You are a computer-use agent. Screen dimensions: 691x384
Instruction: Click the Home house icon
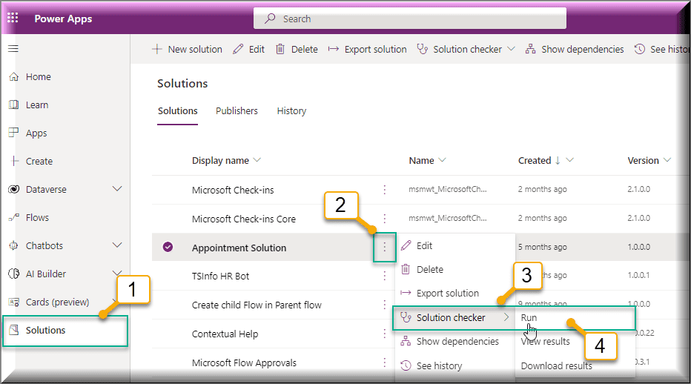pos(14,76)
